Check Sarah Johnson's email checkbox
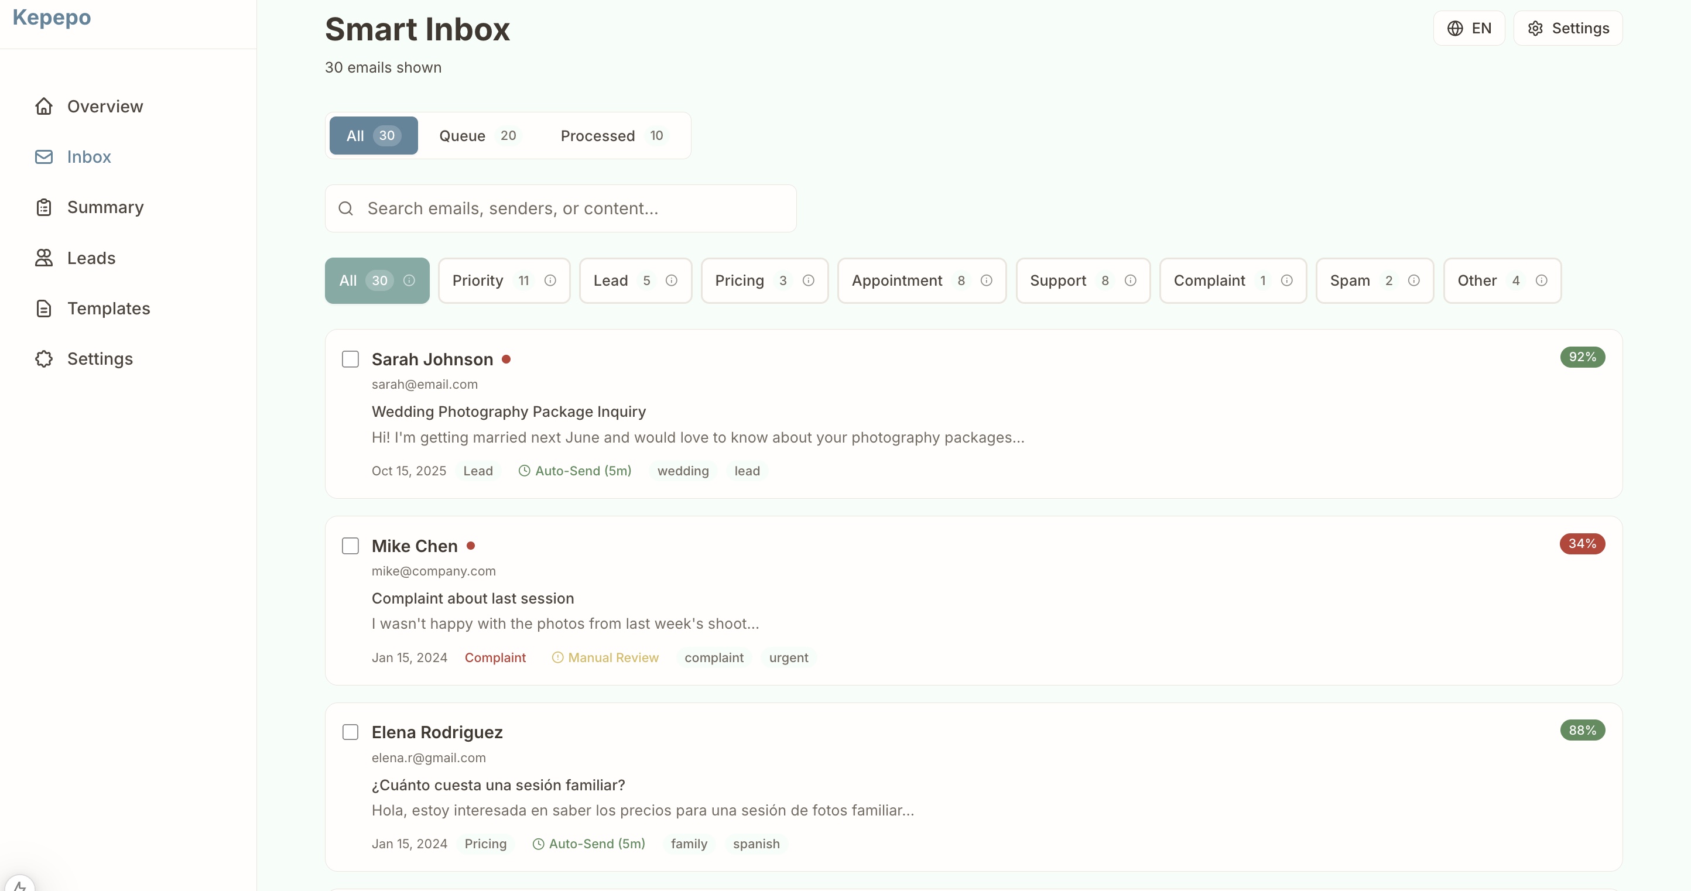The height and width of the screenshot is (891, 1691). coord(350,359)
